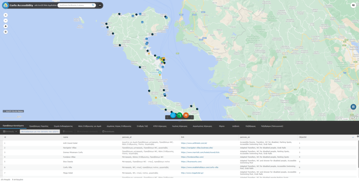Image resolution: width=359 pixels, height=181 pixels.
Task: Open the green directions widget
Action: [x=179, y=115]
